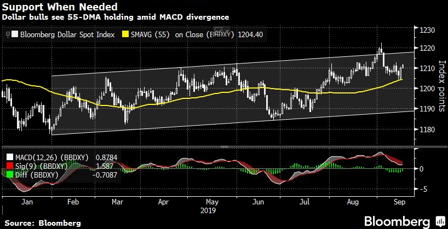Select the Bloomberg Dollar Spot Index label

[66, 34]
